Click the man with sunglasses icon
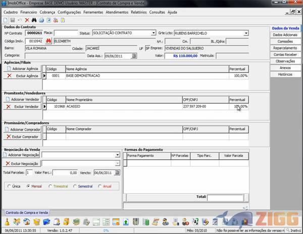303x234 pixels. (166, 222)
